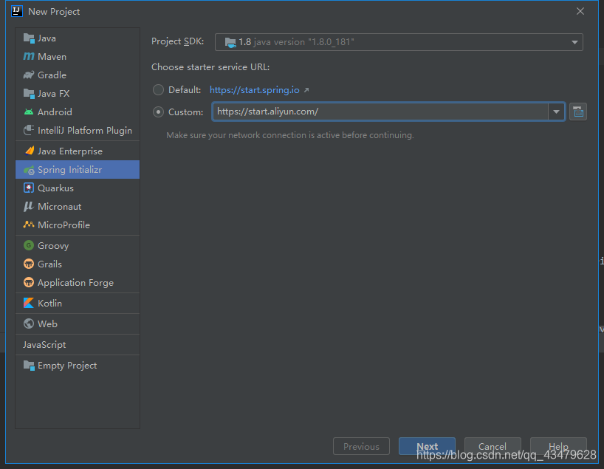Click the MicroProfile logo icon

point(29,225)
